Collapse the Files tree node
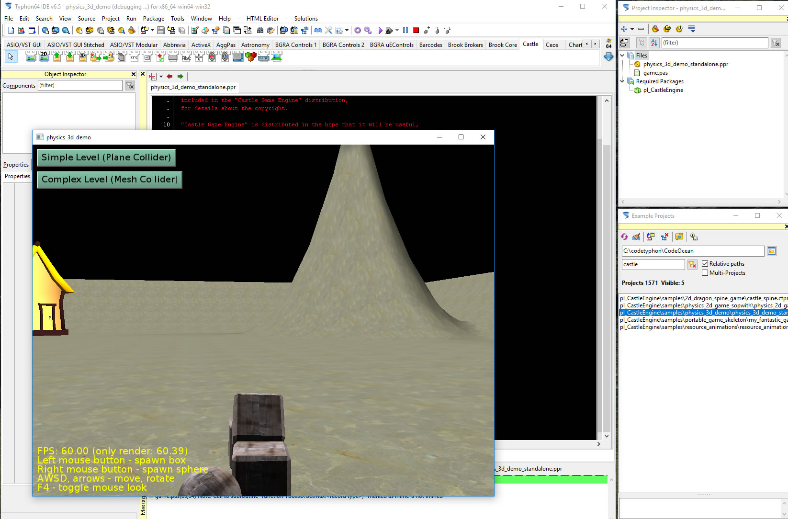The width and height of the screenshot is (788, 519). (622, 56)
